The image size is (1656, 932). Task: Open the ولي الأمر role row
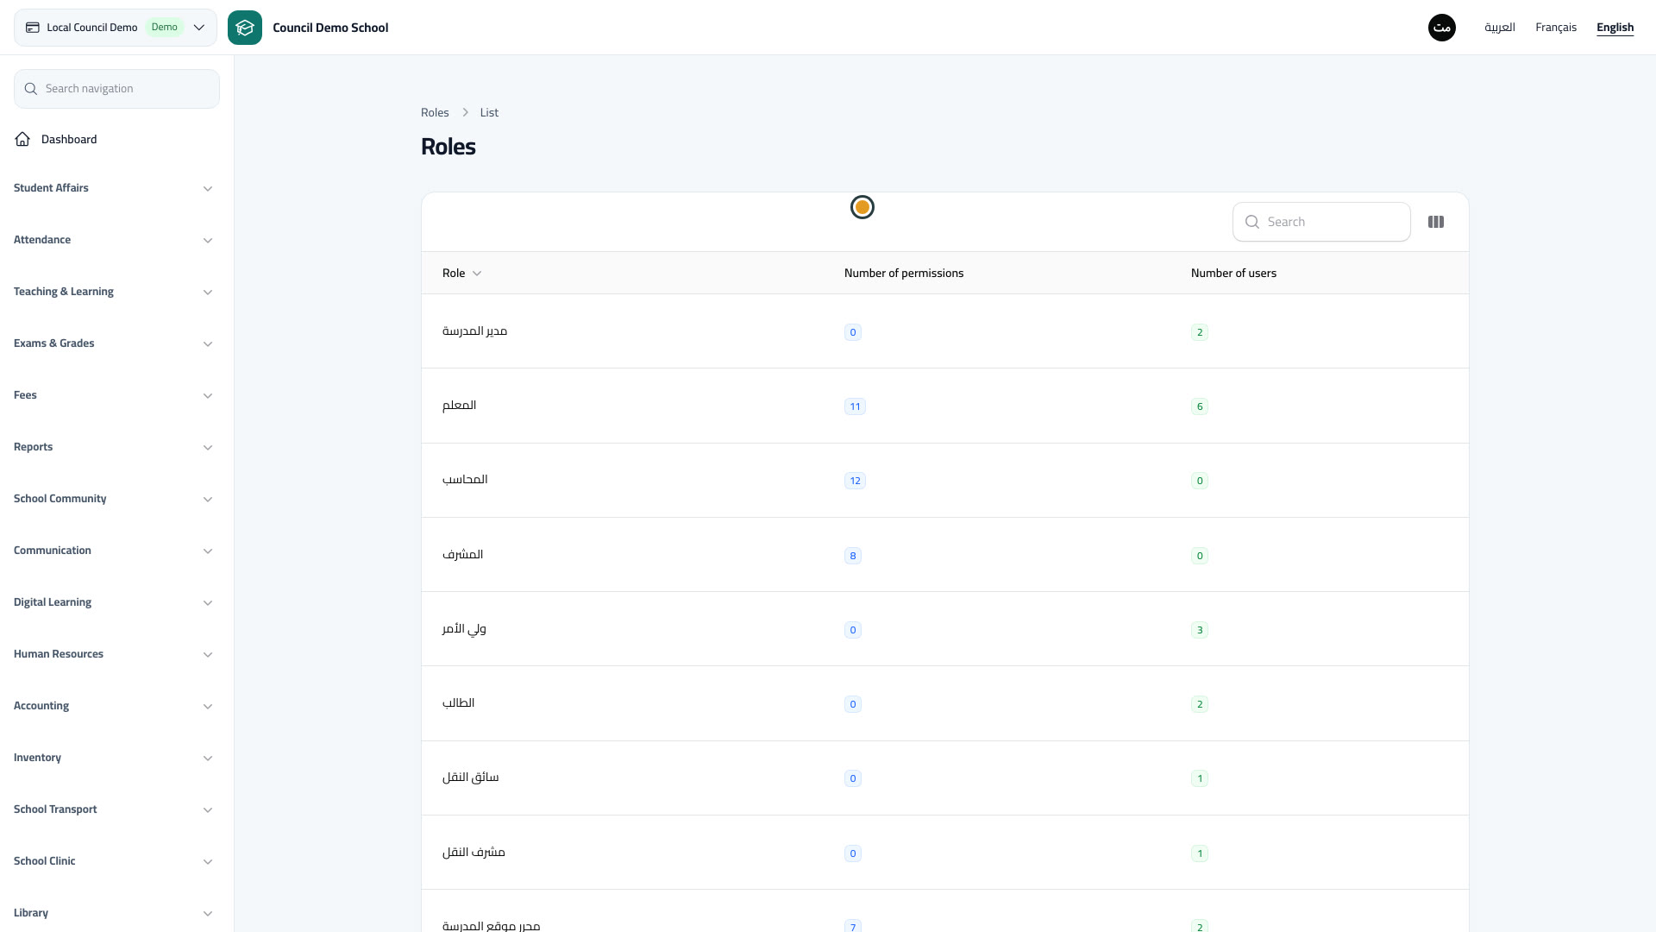click(944, 629)
